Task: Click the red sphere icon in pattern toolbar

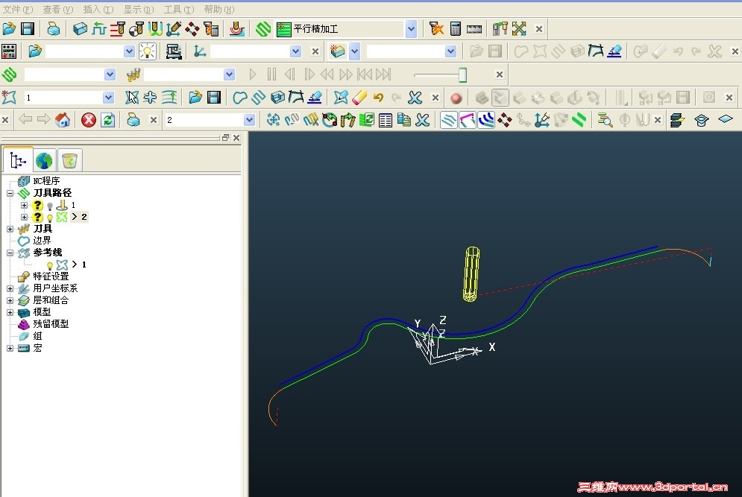Action: [456, 98]
